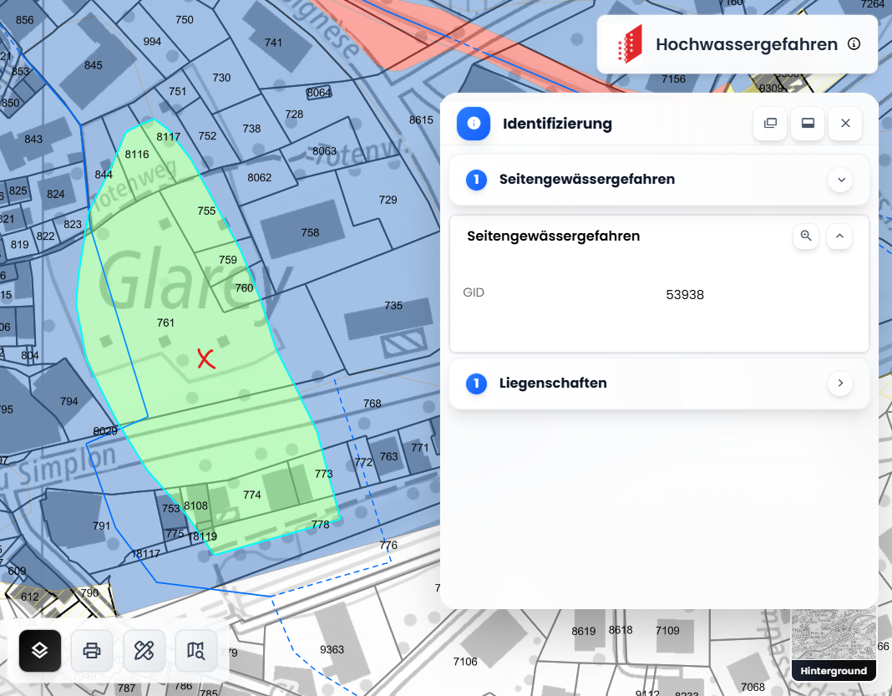
Task: Expand the Seitengewässergefahren results dropdown
Action: (x=841, y=180)
